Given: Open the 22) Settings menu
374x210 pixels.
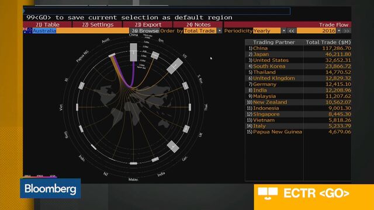Looking at the screenshot, I should tap(98, 24).
